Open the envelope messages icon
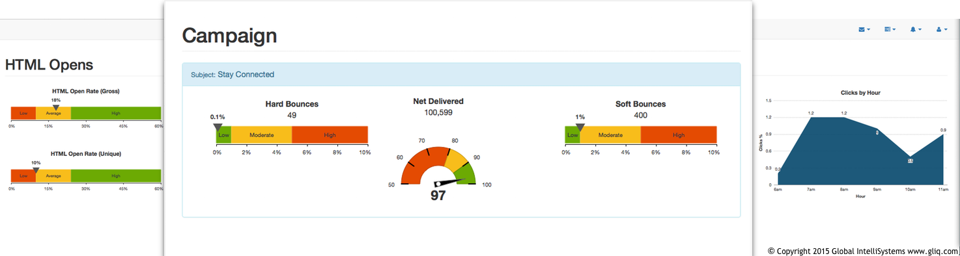 pos(862,30)
